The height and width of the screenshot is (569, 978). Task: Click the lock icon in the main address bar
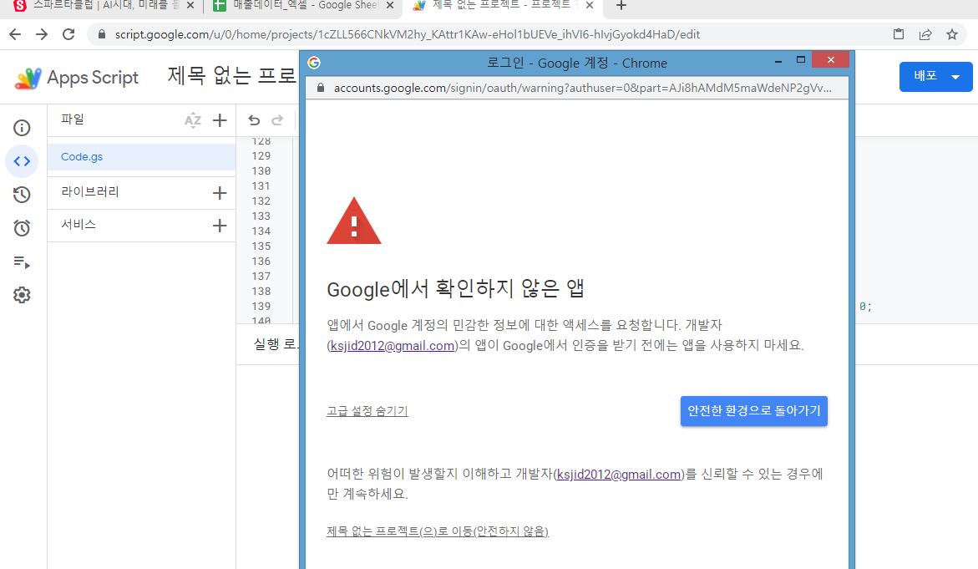pyautogui.click(x=102, y=34)
